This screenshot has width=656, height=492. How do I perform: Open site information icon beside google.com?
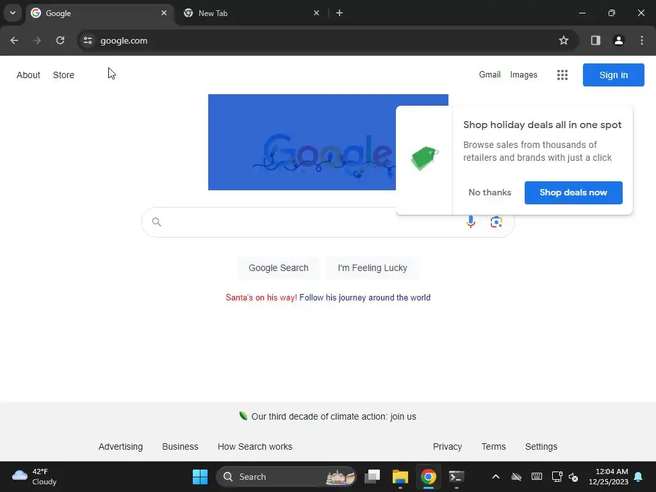87,40
